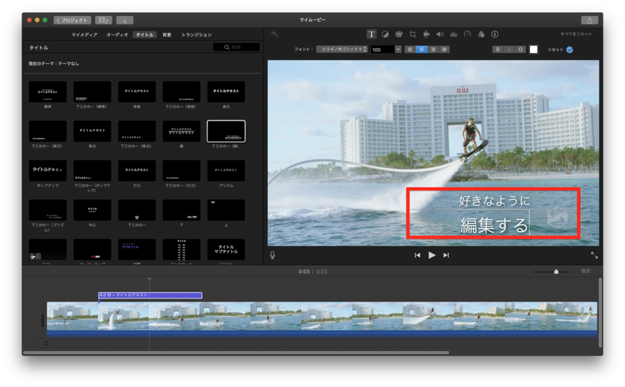The height and width of the screenshot is (387, 625).
Task: Click the microphone voiceover record icon
Action: pyautogui.click(x=272, y=255)
